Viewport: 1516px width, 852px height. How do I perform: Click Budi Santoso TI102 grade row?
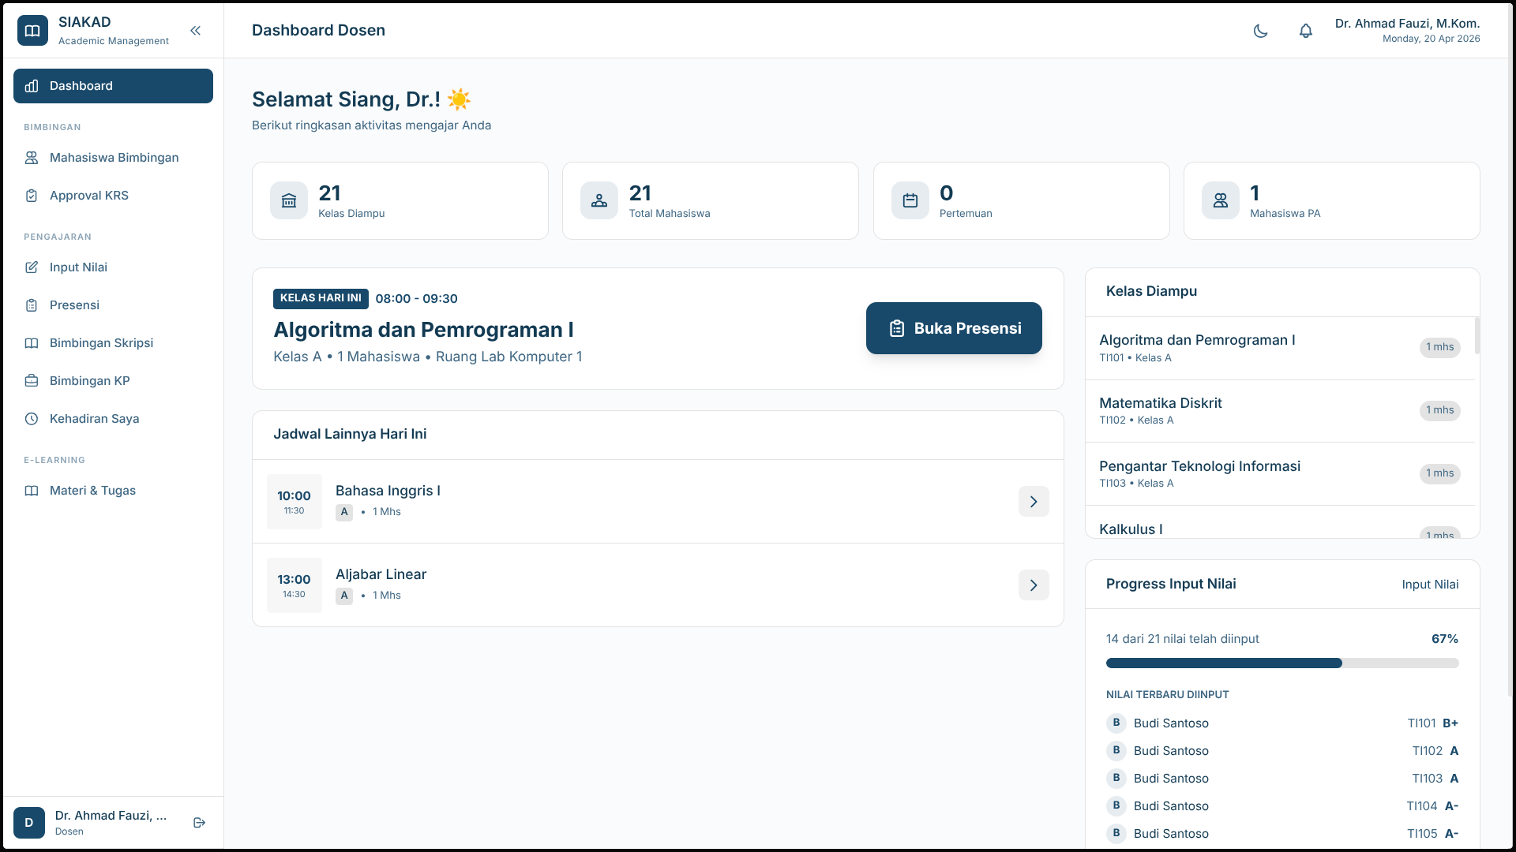pyautogui.click(x=1282, y=751)
